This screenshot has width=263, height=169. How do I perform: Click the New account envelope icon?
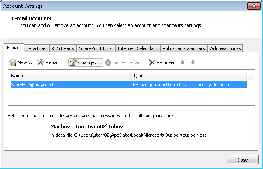coord(13,62)
